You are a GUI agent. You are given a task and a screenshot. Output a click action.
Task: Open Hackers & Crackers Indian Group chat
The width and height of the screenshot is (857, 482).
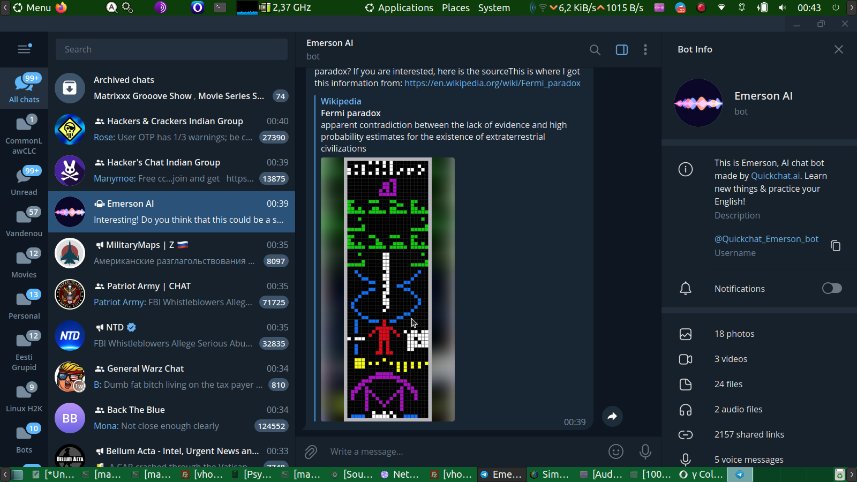171,129
